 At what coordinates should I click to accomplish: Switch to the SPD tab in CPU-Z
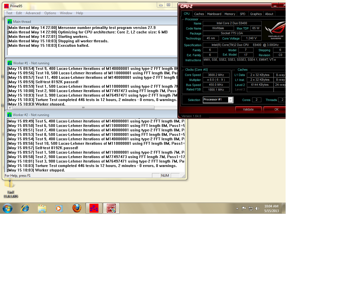(x=243, y=14)
